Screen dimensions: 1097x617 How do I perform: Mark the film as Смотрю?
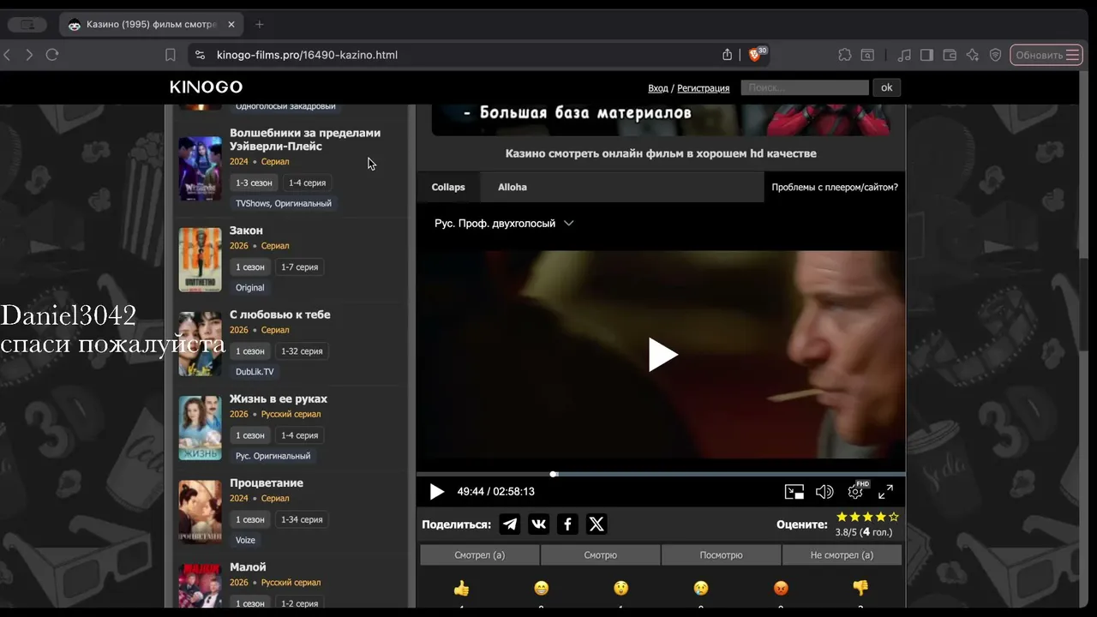[x=601, y=555]
